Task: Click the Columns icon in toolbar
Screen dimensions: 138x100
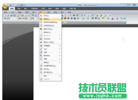Action: coord(74,15)
